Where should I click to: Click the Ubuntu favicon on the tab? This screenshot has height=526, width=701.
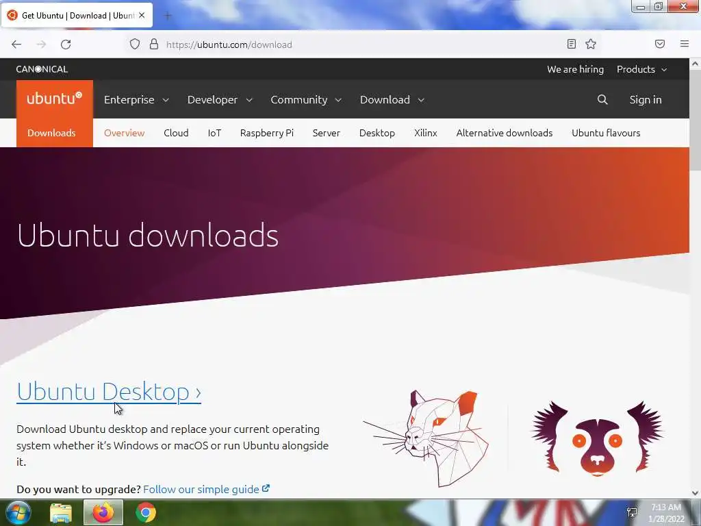click(x=12, y=15)
